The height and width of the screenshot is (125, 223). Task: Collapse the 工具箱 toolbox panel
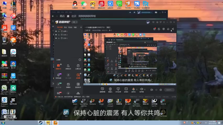click(x=80, y=60)
